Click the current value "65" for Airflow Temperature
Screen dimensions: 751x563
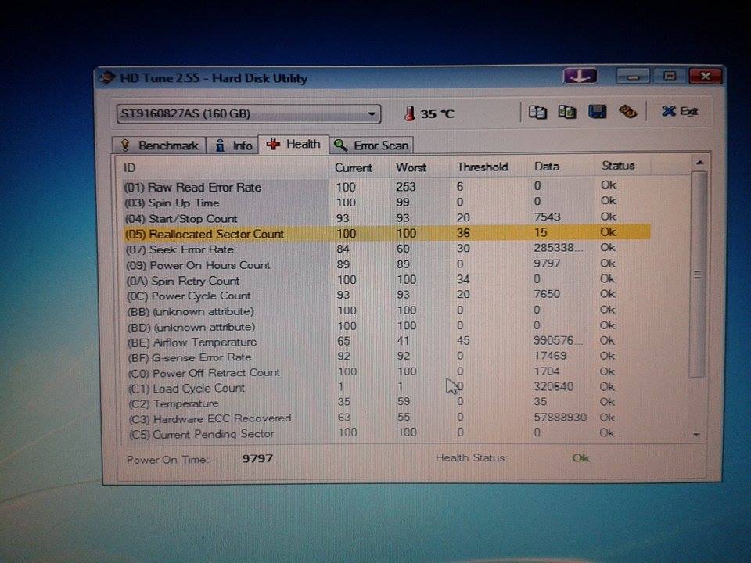[343, 342]
